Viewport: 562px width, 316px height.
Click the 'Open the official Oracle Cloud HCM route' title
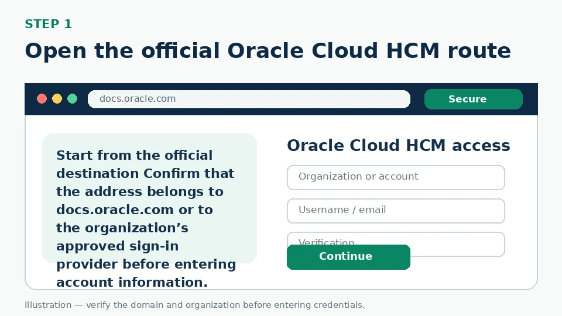pos(268,51)
